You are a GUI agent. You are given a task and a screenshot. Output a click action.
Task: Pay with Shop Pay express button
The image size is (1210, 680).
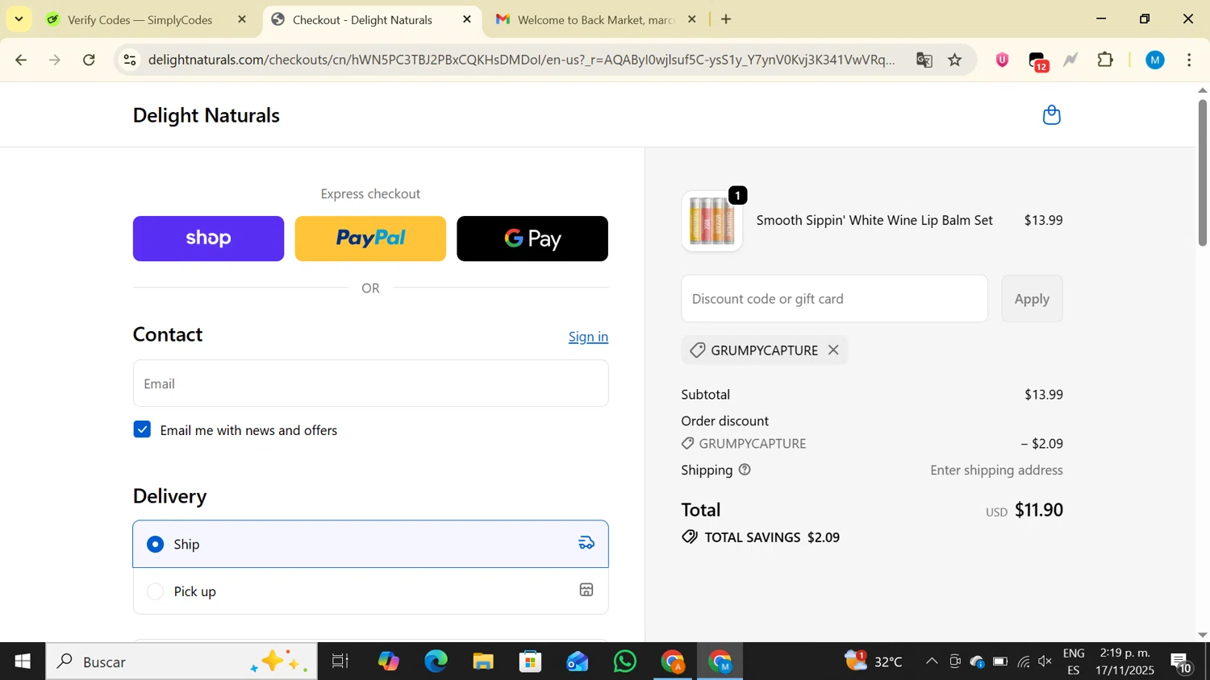(208, 238)
